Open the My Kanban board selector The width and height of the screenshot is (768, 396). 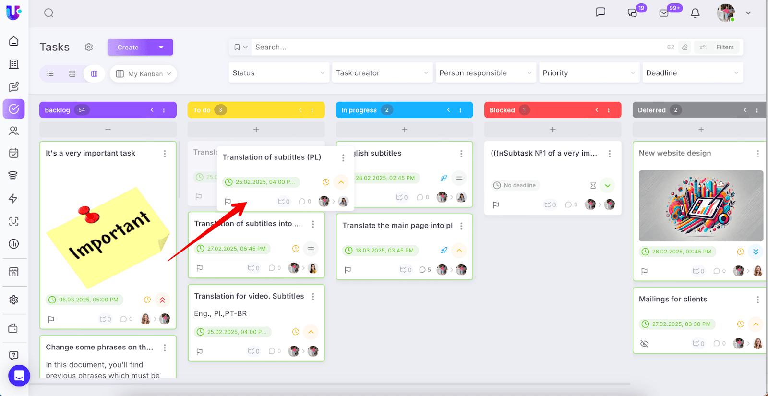tap(144, 74)
